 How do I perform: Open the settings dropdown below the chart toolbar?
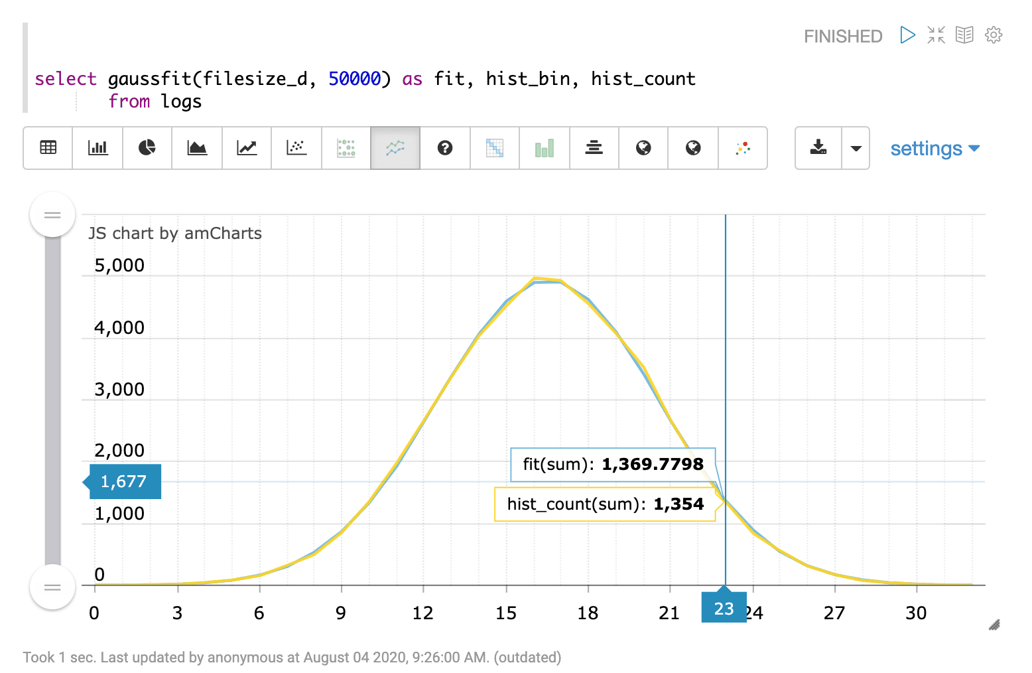(x=935, y=148)
